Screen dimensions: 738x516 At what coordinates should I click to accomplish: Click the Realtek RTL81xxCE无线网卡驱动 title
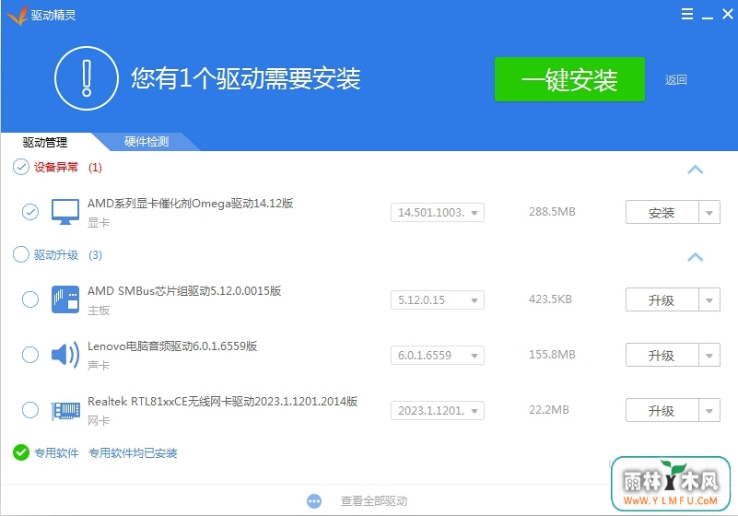[x=223, y=402]
